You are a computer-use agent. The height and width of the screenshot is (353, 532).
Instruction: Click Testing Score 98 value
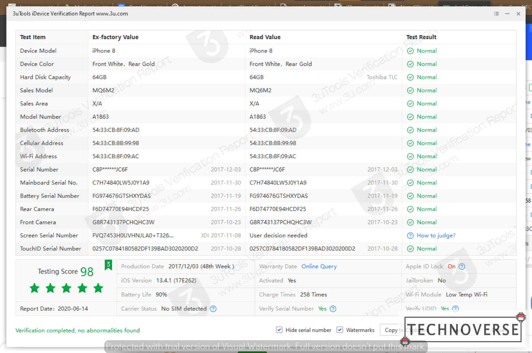[87, 271]
